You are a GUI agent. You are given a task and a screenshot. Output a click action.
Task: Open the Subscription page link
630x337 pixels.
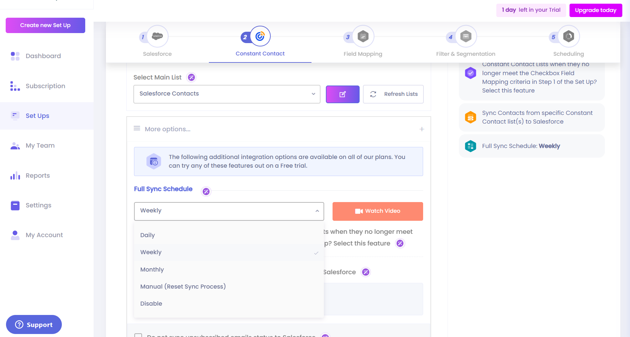45,86
